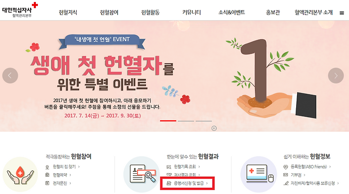Click the first blood donor event banner
This screenshot has height=194, width=349.
[174, 76]
